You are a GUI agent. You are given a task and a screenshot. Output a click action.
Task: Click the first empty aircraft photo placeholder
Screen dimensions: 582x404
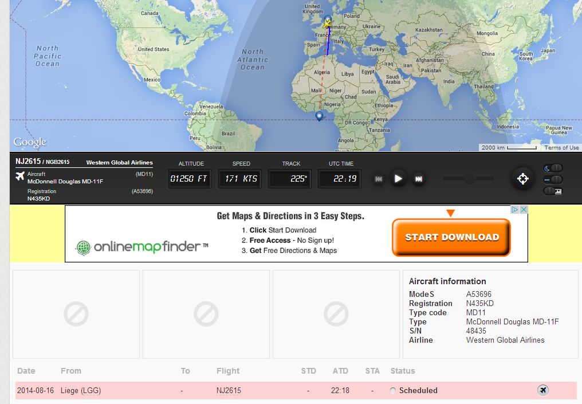(76, 314)
